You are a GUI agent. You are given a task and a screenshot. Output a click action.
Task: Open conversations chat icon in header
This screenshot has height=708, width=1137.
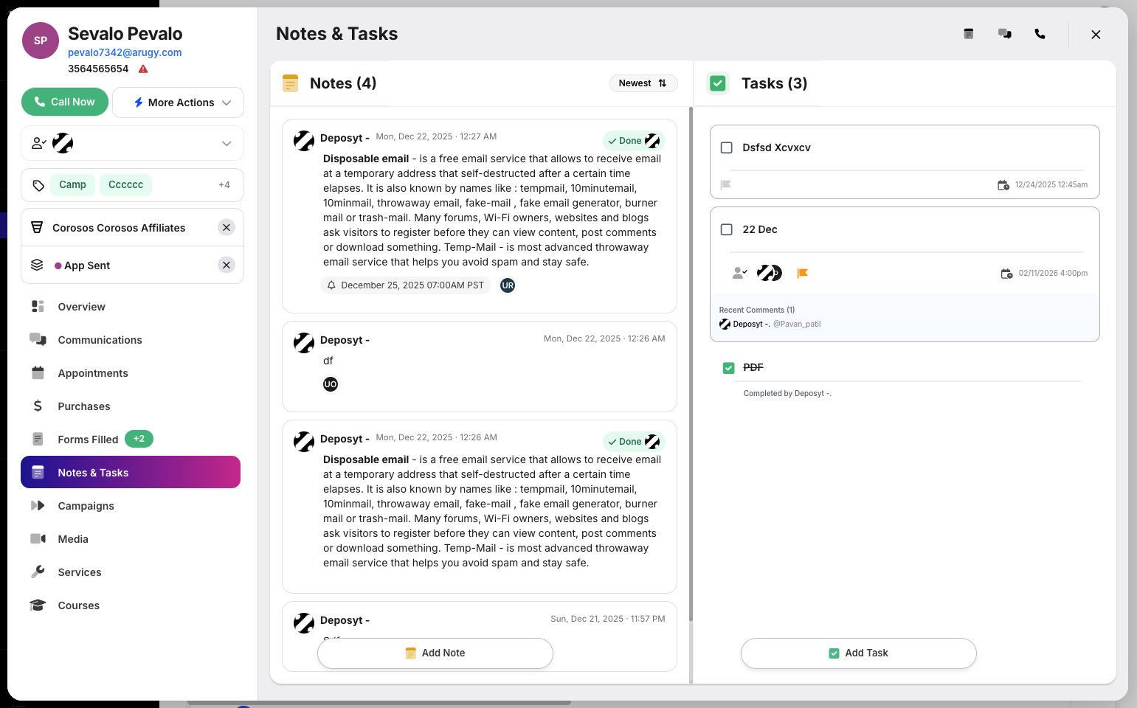[x=1005, y=34]
